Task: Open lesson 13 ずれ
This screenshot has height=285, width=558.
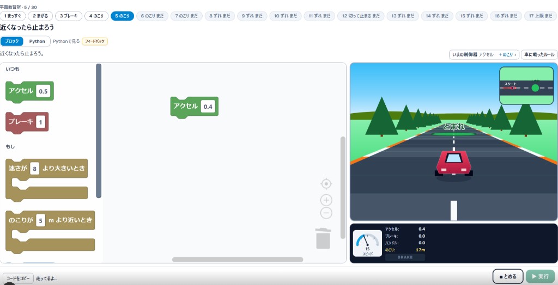Action: (x=403, y=16)
